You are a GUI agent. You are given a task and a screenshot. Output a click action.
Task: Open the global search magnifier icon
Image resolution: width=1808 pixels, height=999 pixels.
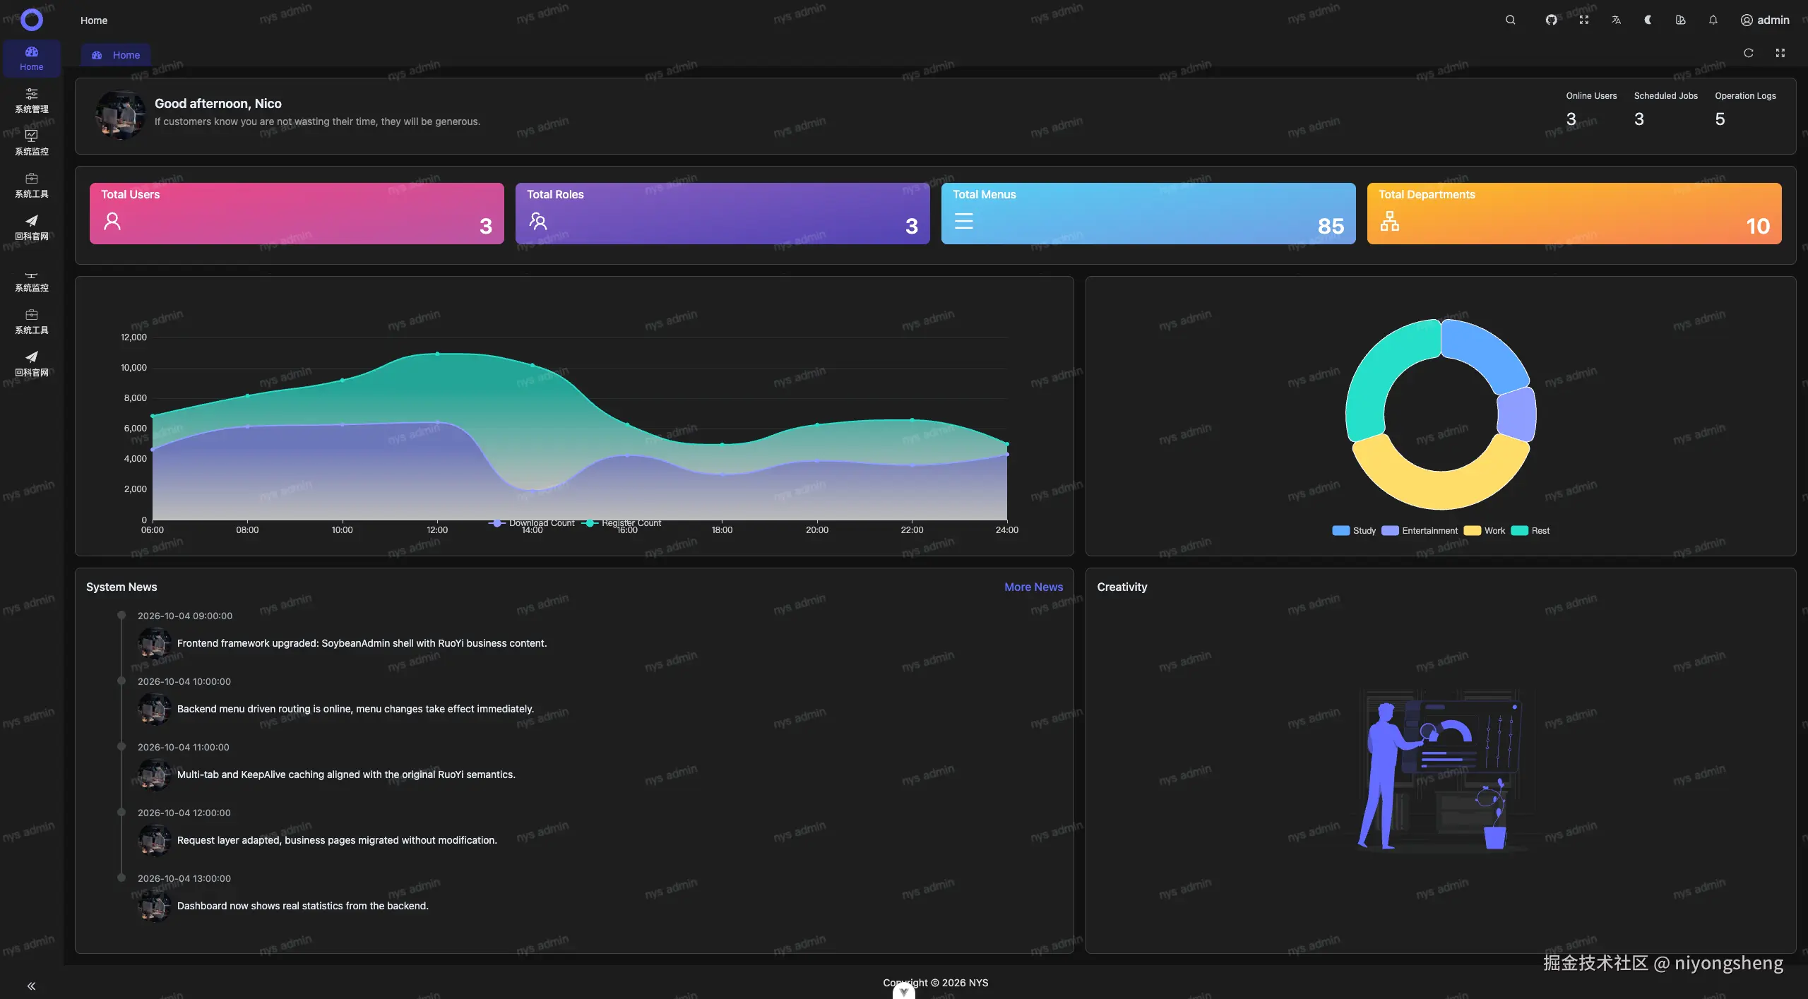click(x=1510, y=20)
